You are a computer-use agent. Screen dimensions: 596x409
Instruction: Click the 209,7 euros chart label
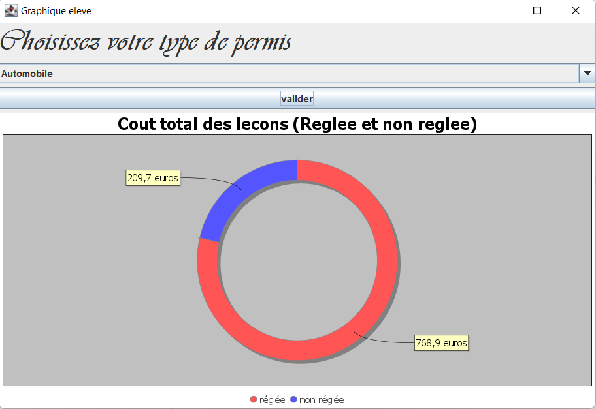pos(152,178)
